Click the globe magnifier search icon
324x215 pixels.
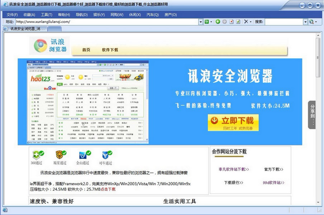click(x=311, y=22)
